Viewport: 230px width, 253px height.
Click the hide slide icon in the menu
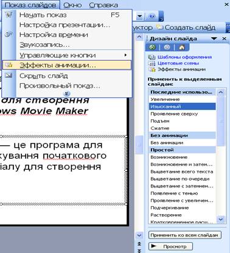(x=9, y=75)
